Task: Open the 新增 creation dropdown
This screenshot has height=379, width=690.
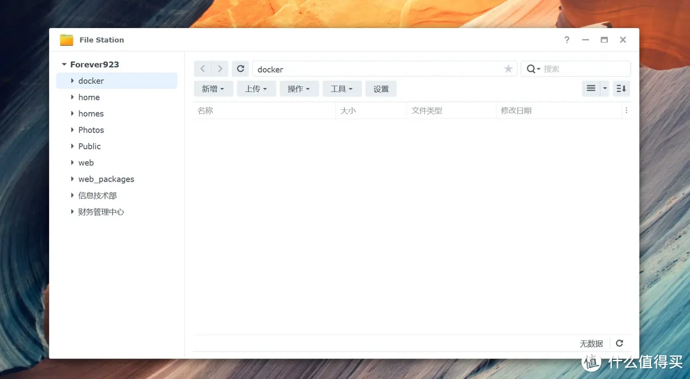Action: [213, 88]
